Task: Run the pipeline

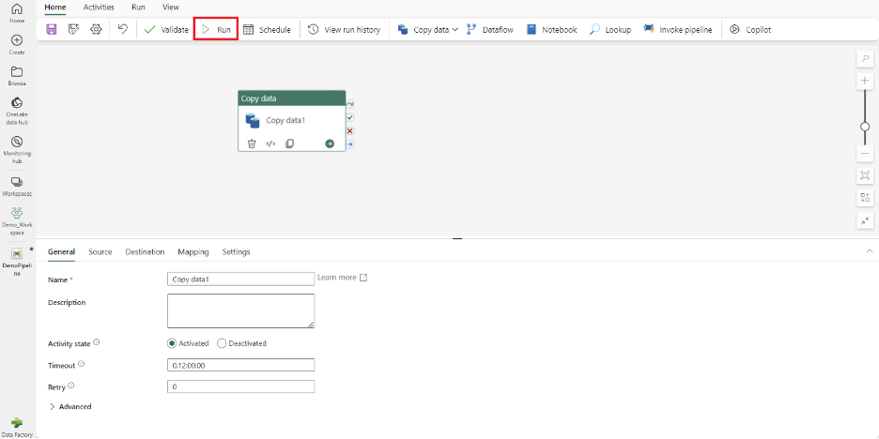Action: pyautogui.click(x=216, y=30)
